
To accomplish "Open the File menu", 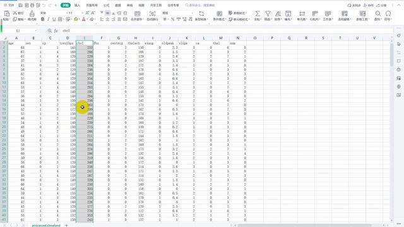I will 9,5.
